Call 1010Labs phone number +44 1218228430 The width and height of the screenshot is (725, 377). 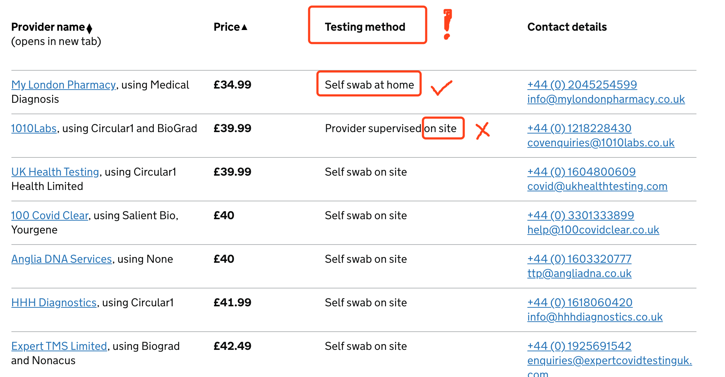pos(579,129)
